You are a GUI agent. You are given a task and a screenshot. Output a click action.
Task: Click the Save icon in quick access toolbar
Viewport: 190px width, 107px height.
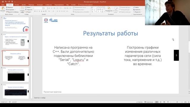(x=3, y=2)
